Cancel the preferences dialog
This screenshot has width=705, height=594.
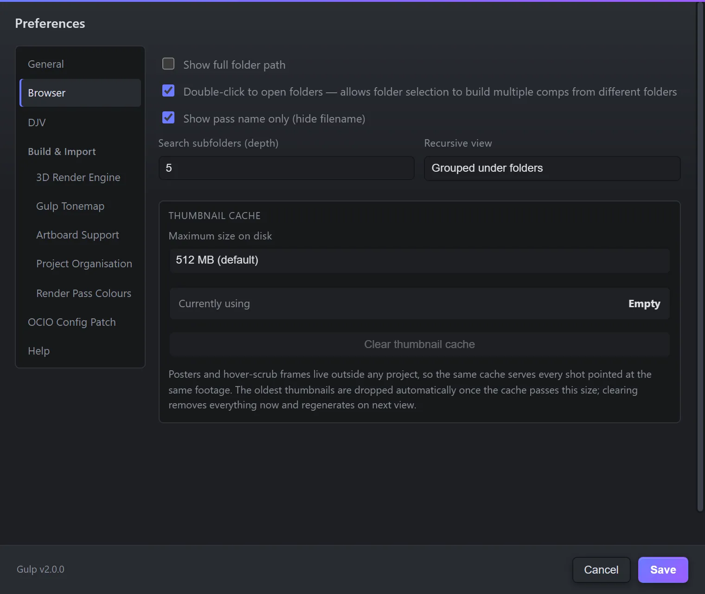click(x=601, y=570)
